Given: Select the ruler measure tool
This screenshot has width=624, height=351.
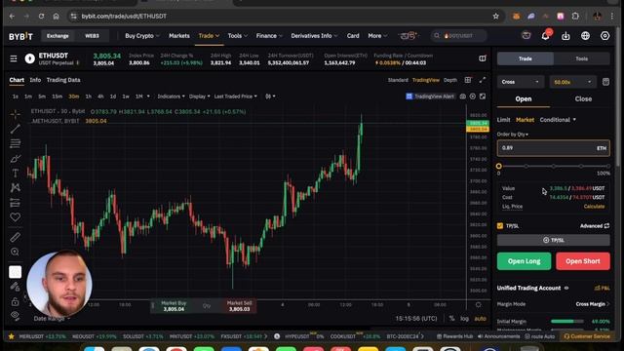Looking at the screenshot, I should pyautogui.click(x=16, y=237).
